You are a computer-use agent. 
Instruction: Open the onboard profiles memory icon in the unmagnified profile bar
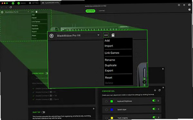tap(36, 12)
